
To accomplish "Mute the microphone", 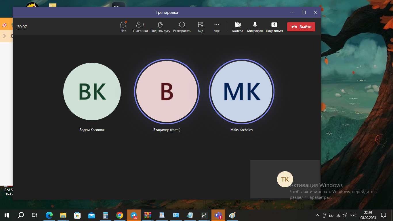I will coord(255,27).
